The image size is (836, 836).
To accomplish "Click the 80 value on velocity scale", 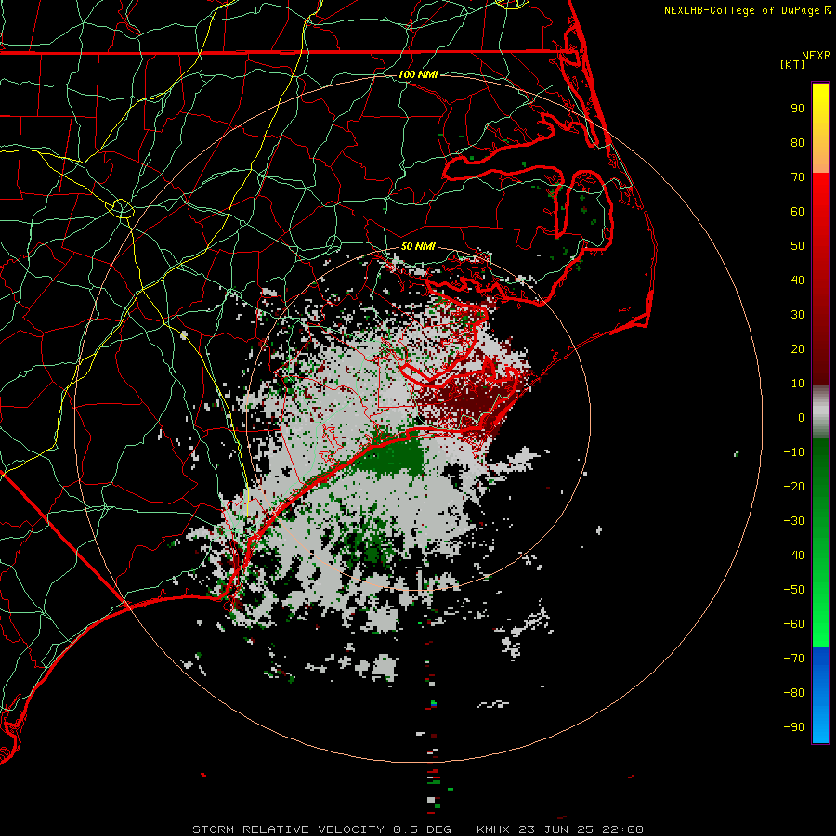I will pos(798,142).
